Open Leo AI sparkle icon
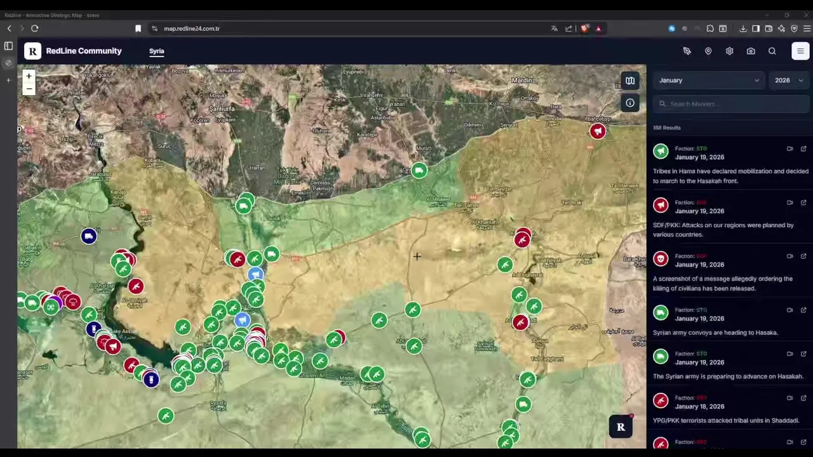This screenshot has width=813, height=457. tap(781, 29)
